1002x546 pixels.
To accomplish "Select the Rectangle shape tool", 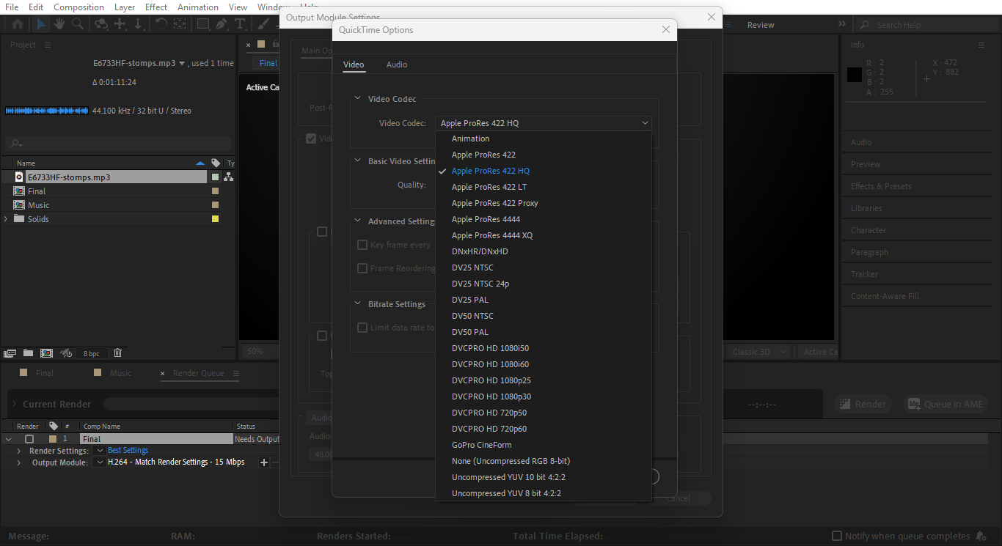I will coord(203,24).
